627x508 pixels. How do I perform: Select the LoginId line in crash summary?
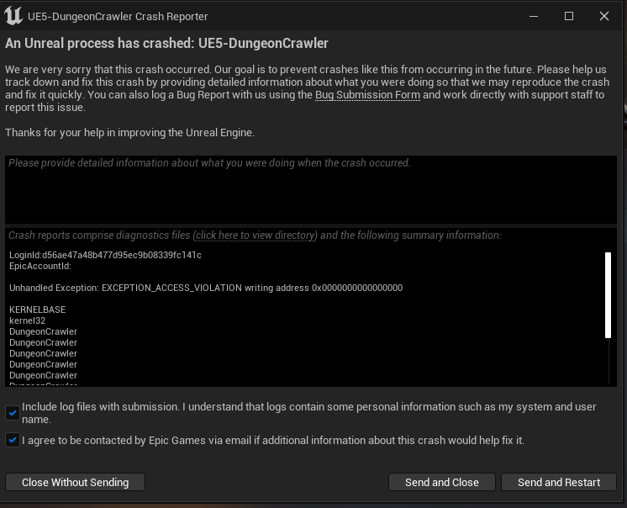tap(105, 255)
